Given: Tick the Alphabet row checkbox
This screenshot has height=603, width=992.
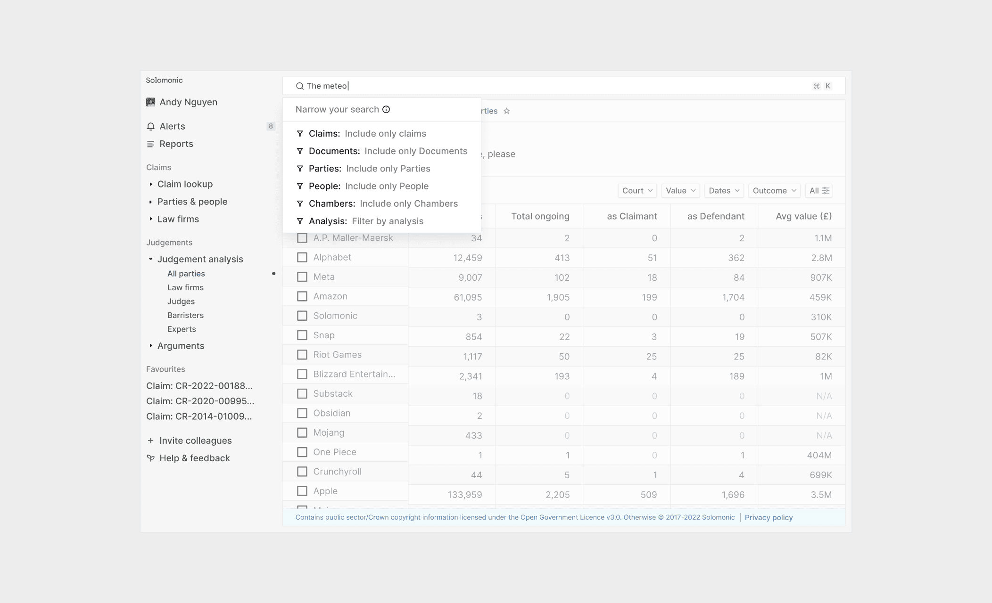Looking at the screenshot, I should 302,258.
